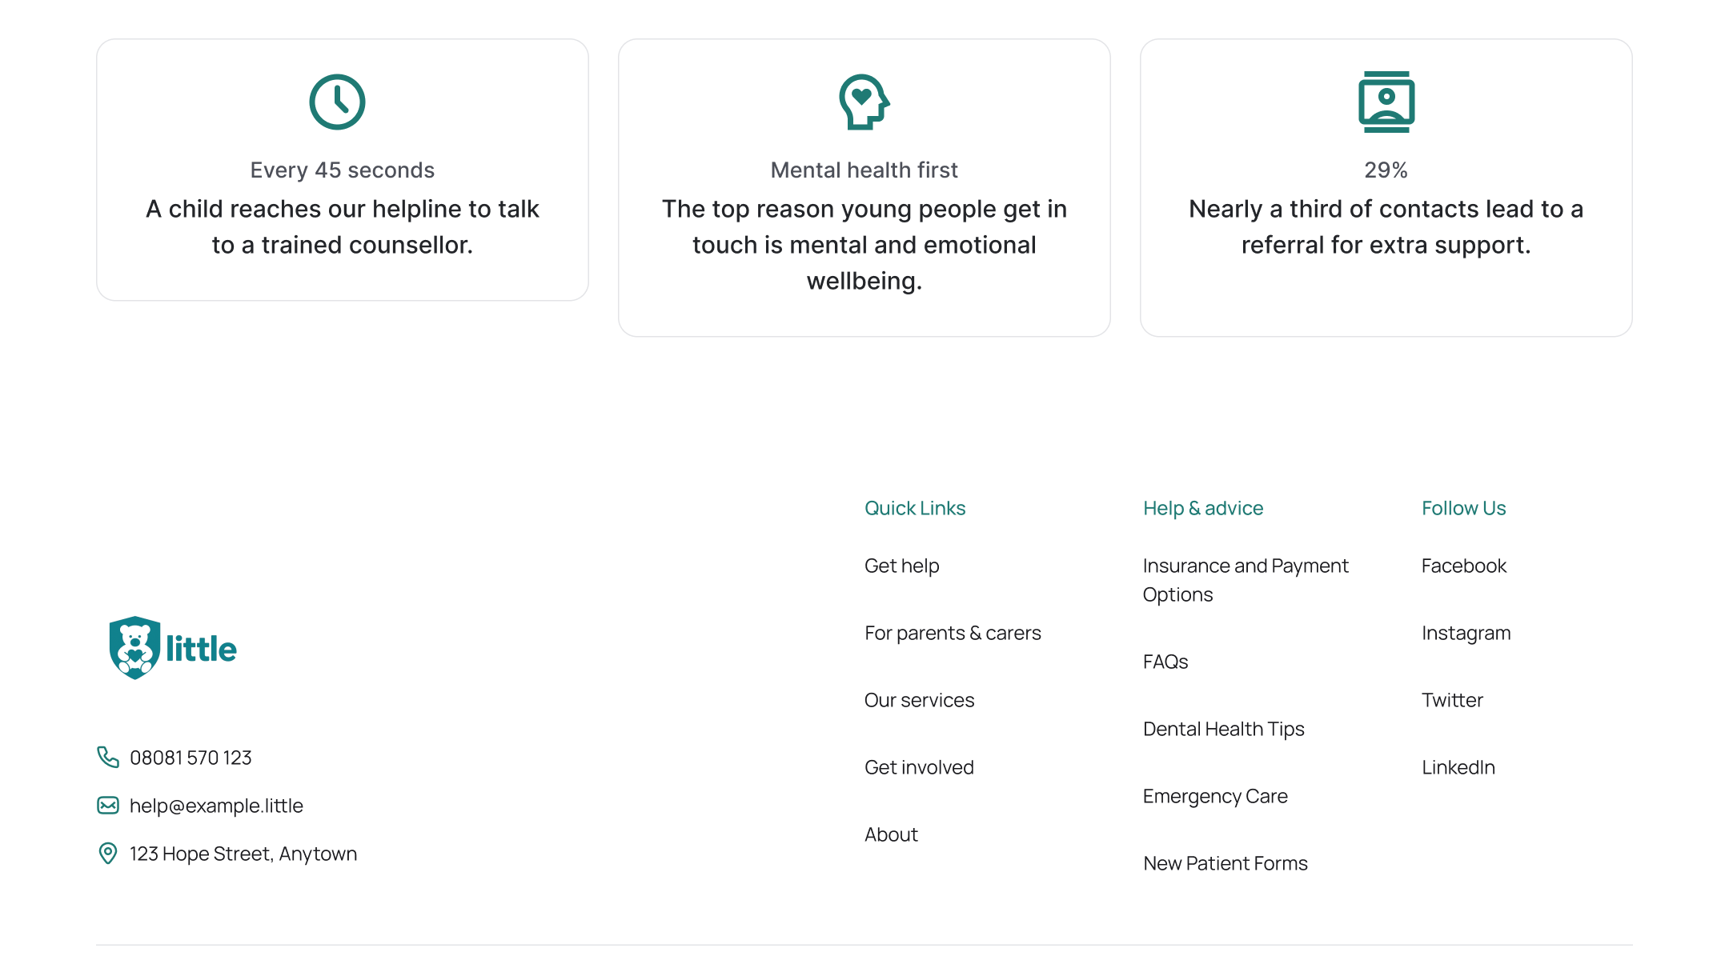Click the little teddy bear shield logo
Screen dimensions: 1729x960
(173, 648)
